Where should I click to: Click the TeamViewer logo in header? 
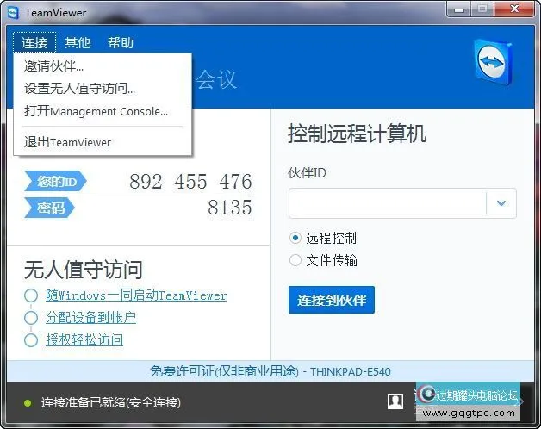(493, 63)
